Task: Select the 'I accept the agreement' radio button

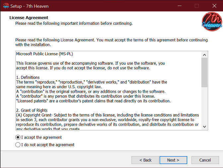Action: point(18,137)
